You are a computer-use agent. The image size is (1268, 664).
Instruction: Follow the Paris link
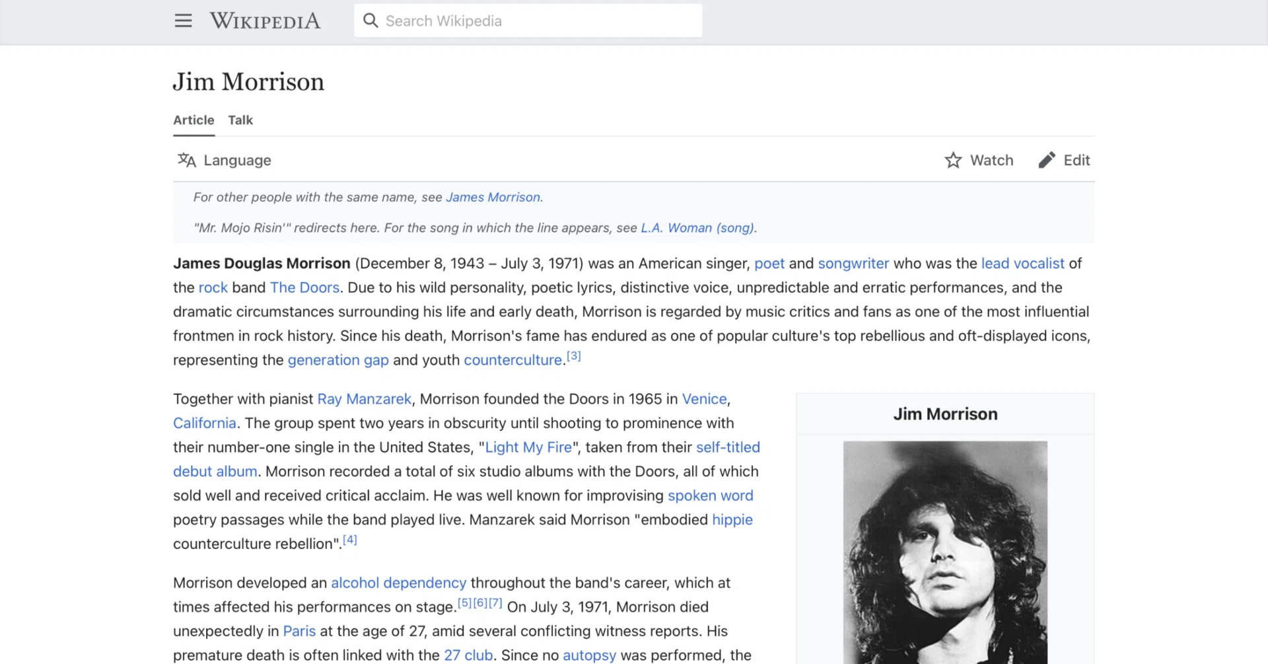point(299,631)
